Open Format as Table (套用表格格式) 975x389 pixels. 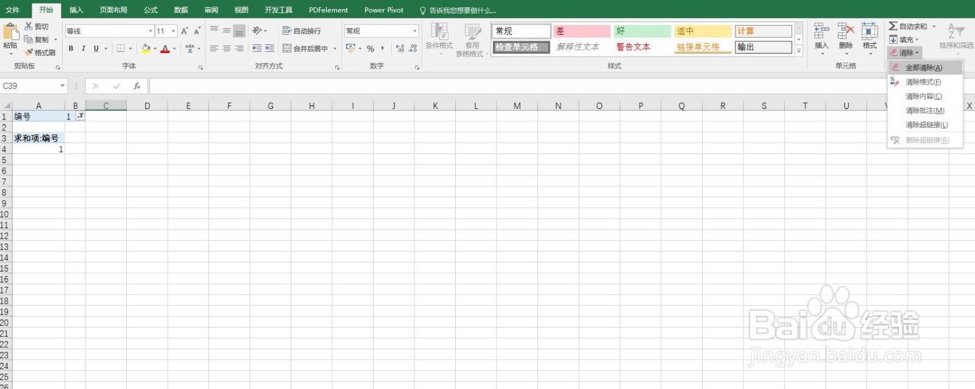tap(472, 40)
